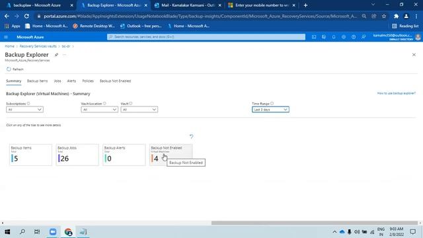
Task: Open a new browser tab
Action: point(305,5)
